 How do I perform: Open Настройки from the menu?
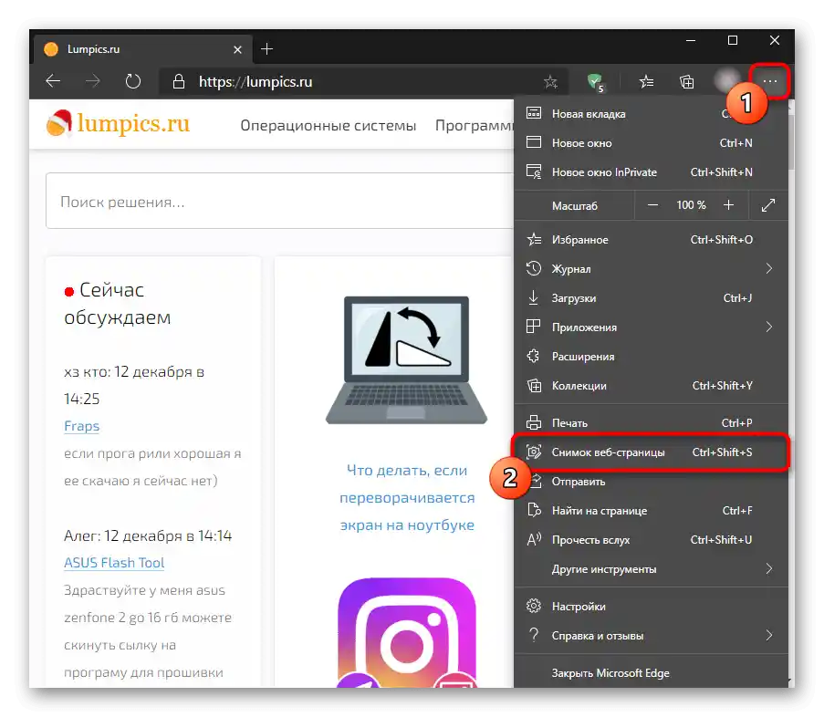pos(651,607)
